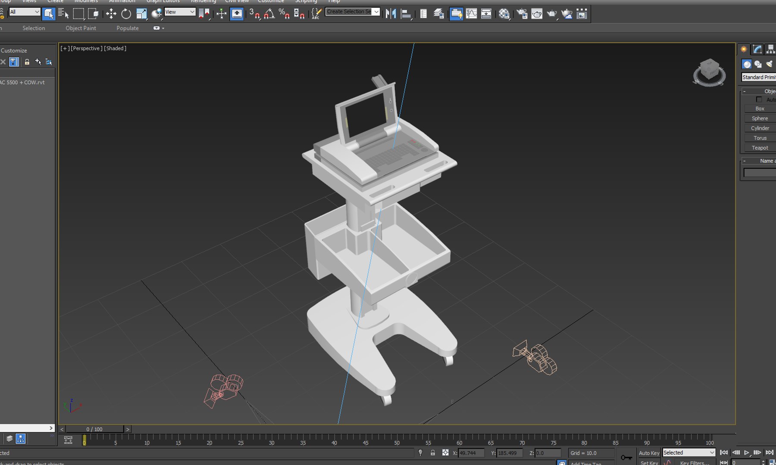Viewport: 776px width, 465px height.
Task: Open the Object Paint ribbon tab
Action: point(81,28)
